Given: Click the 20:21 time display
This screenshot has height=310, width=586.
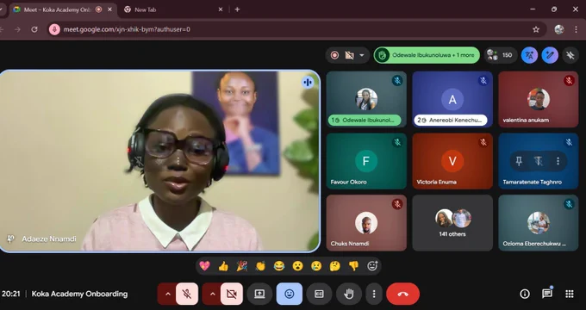Looking at the screenshot, I should coord(11,294).
